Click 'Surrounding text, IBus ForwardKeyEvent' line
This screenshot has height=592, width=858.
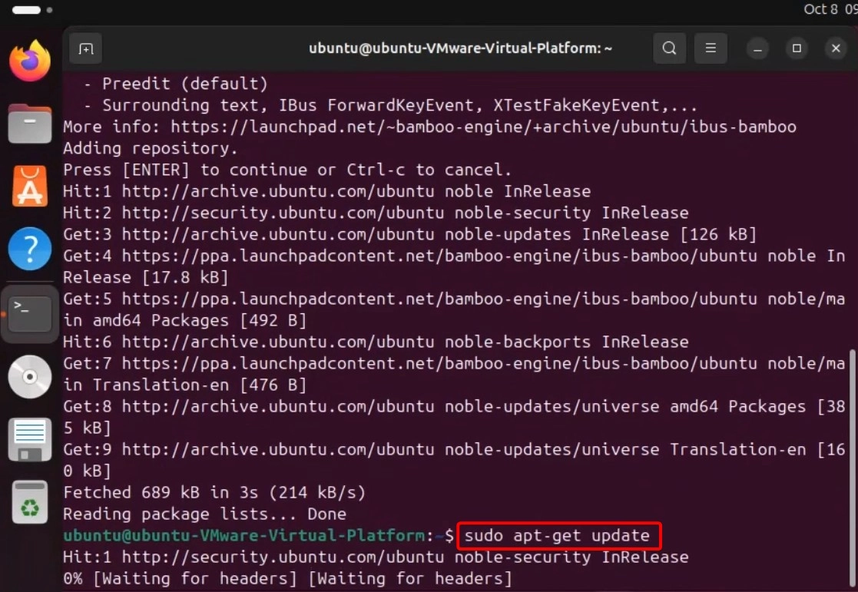(391, 105)
